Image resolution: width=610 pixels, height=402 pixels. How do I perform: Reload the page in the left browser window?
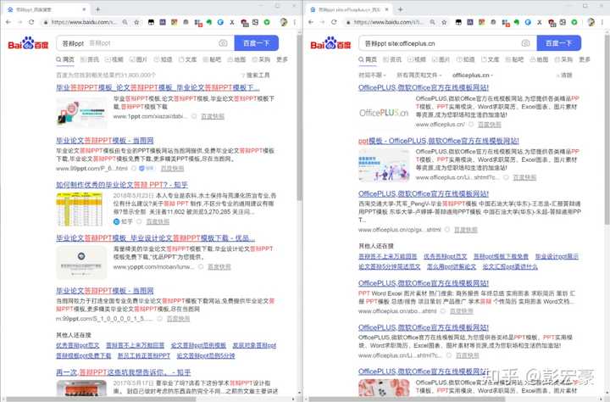pos(31,22)
